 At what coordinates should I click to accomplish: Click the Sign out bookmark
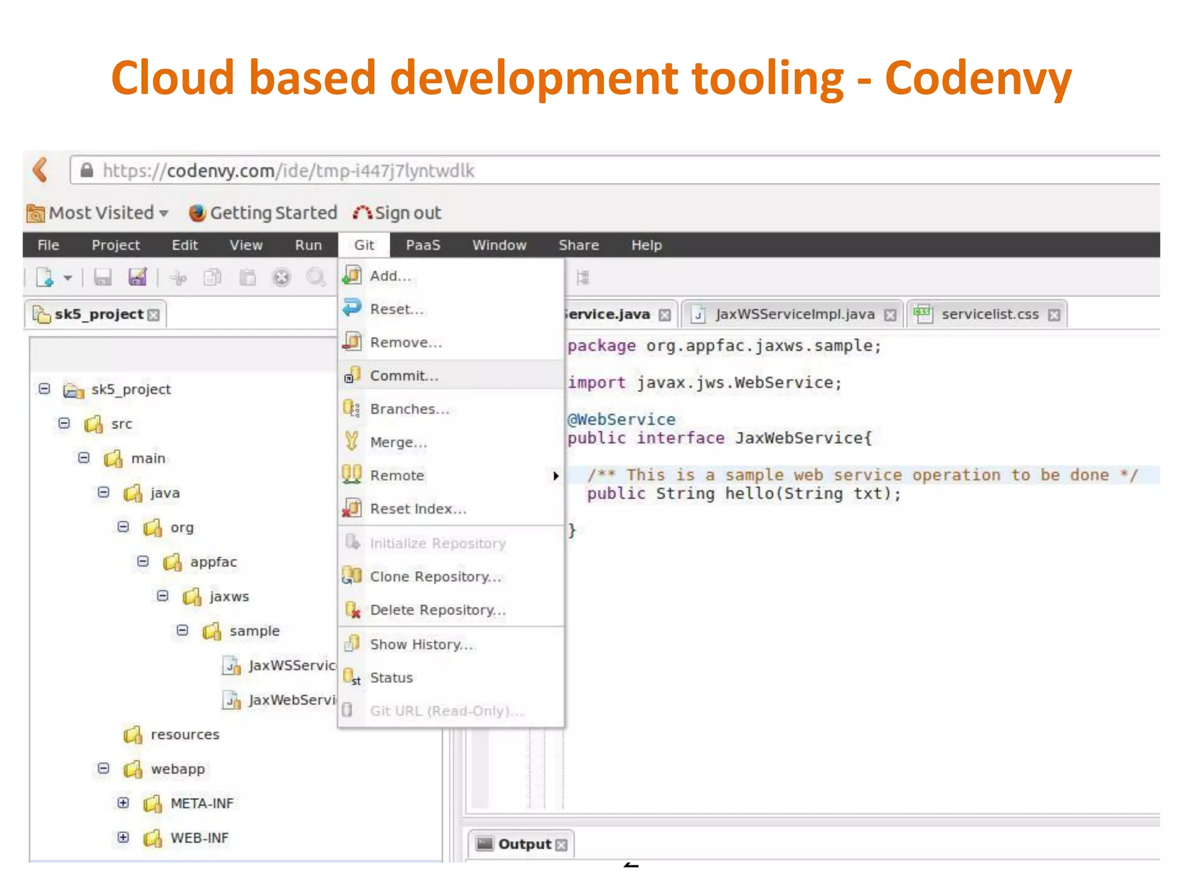tap(397, 213)
